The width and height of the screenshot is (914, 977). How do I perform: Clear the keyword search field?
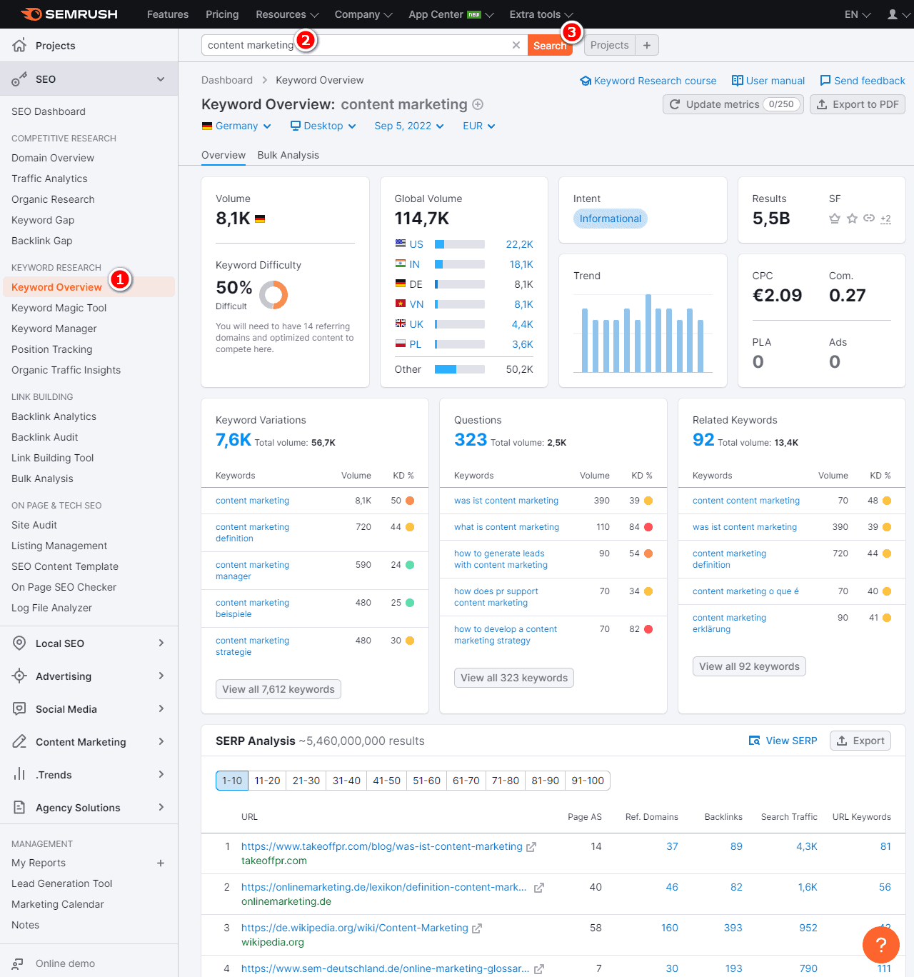click(516, 45)
